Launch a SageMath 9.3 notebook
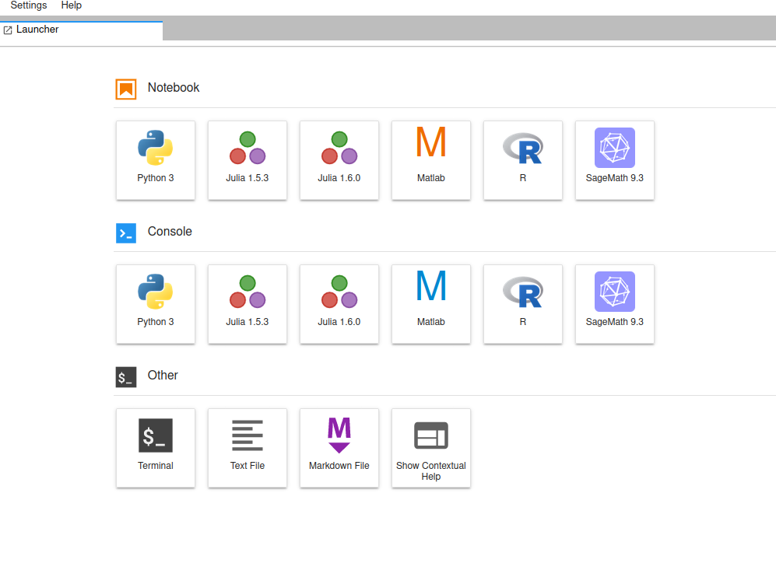 pyautogui.click(x=614, y=160)
